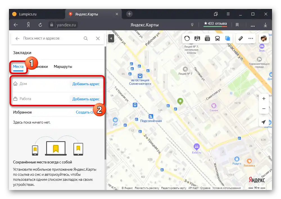Click Добавить адрес for Дом
Screen dimensions: 281x199
click(86, 84)
